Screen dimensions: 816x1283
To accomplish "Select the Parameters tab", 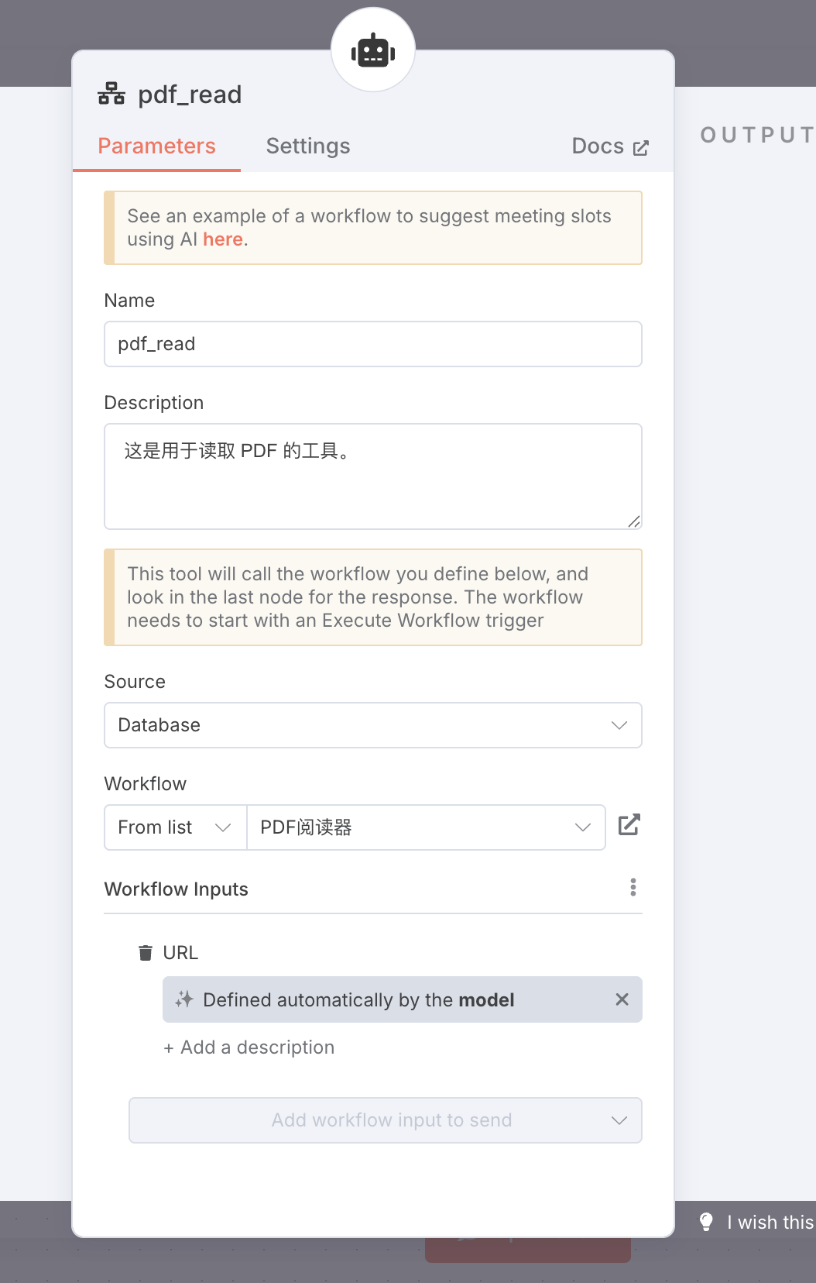I will click(156, 146).
